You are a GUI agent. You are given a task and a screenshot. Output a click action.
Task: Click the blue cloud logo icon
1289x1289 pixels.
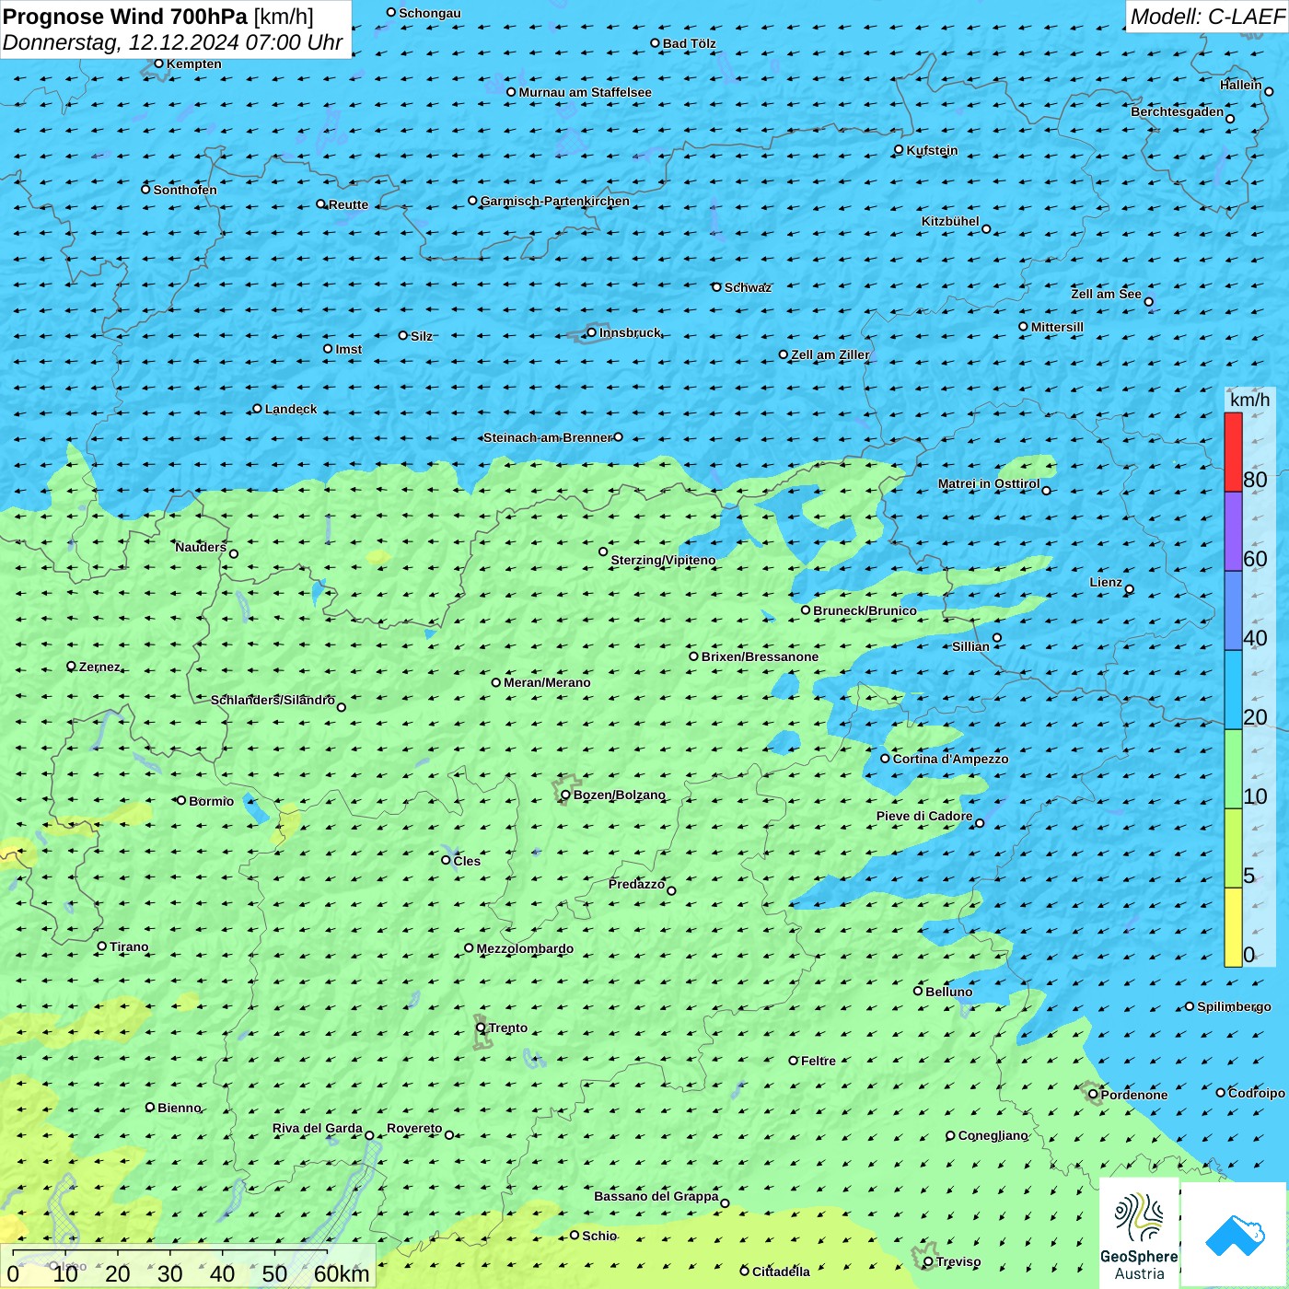coord(1234,1234)
